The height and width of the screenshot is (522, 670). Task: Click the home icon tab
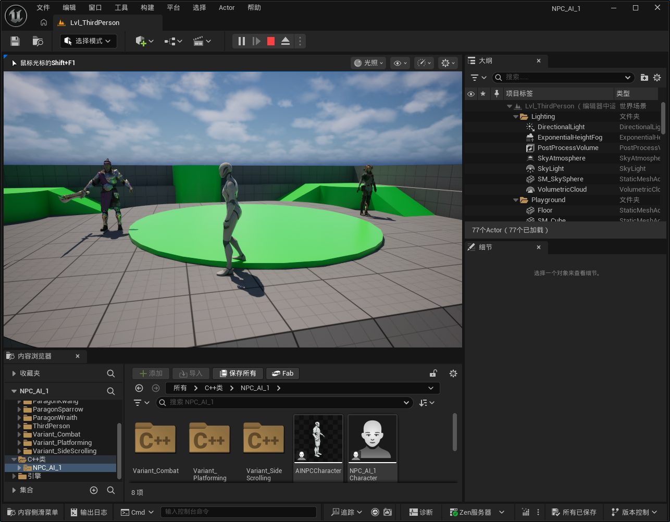44,22
